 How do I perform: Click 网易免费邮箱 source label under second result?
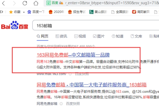pyautogui.click(x=47, y=104)
